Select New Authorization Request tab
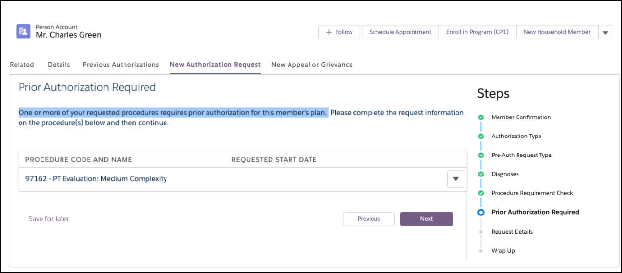 (x=215, y=64)
